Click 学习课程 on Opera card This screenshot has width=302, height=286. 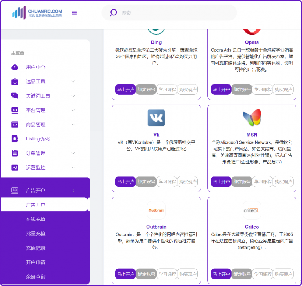click(x=262, y=89)
